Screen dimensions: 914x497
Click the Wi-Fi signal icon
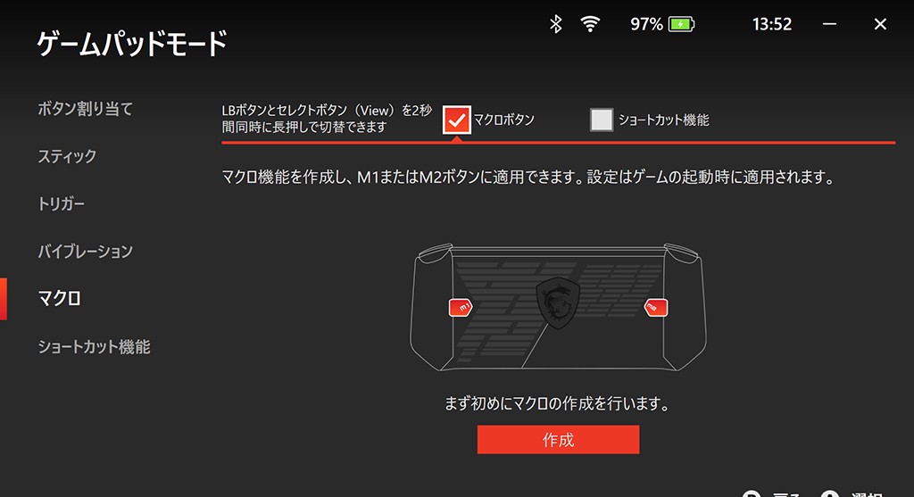pyautogui.click(x=590, y=24)
